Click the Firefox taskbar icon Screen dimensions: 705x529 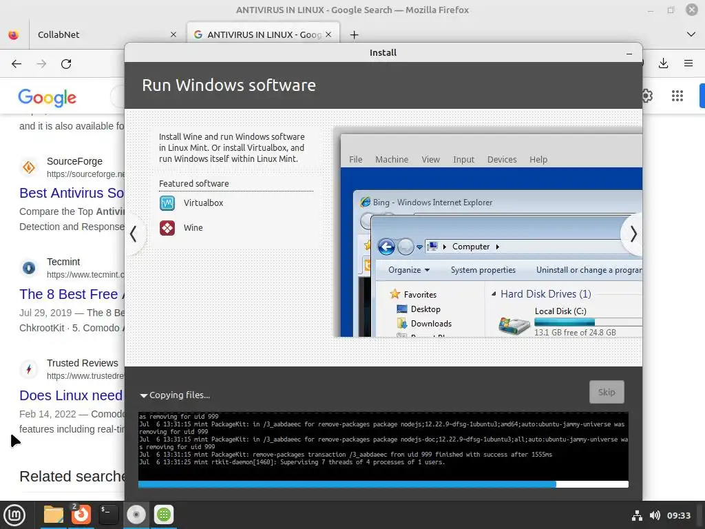pyautogui.click(x=81, y=515)
